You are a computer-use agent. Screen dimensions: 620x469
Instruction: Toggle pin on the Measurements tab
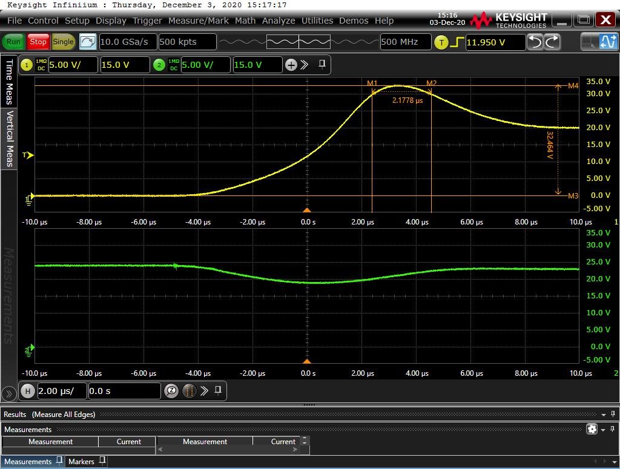tap(59, 461)
